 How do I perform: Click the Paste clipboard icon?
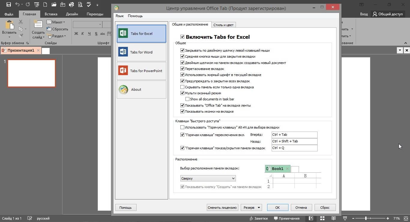click(9, 25)
